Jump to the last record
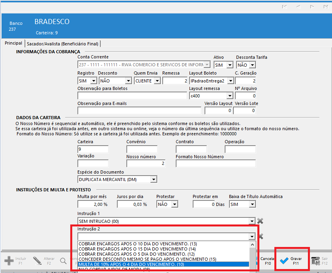 point(326,7)
